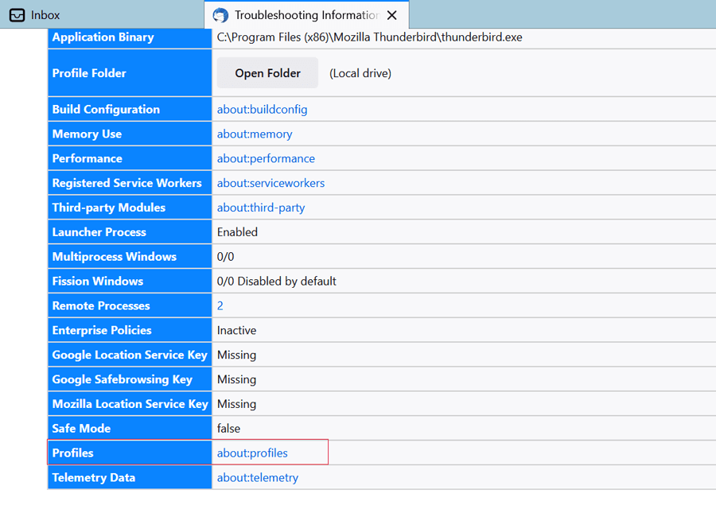The height and width of the screenshot is (509, 716).
Task: Follow the about:performance link
Action: 266,158
